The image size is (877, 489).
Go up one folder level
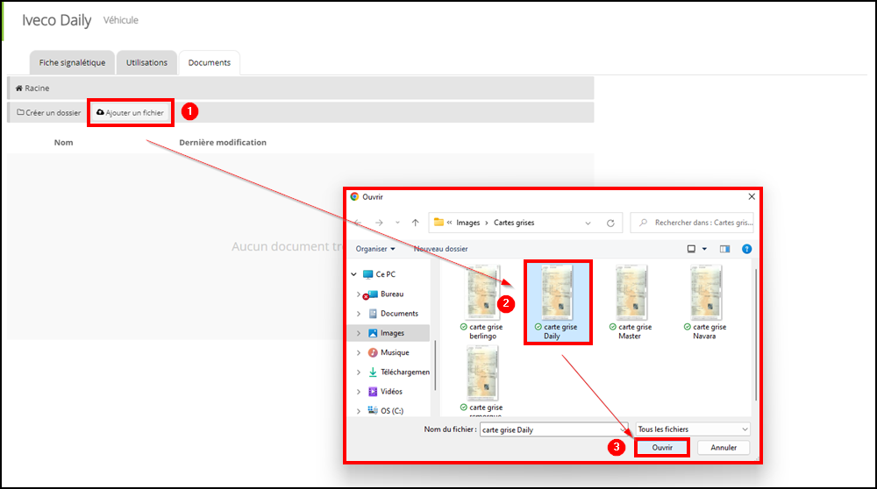415,223
